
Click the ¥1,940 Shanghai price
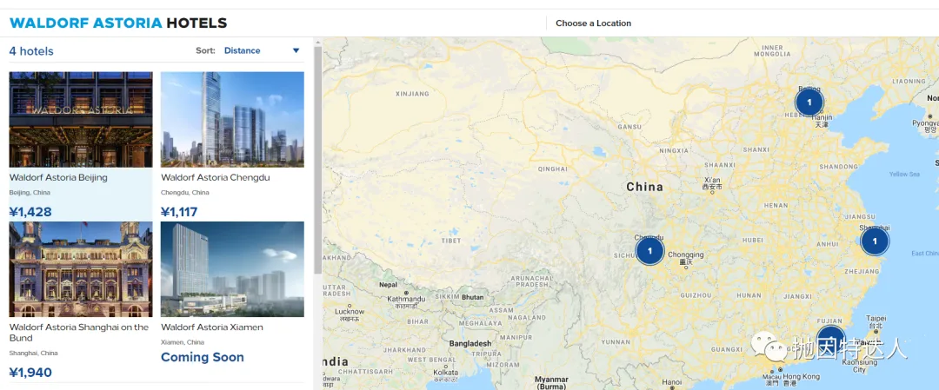click(x=30, y=373)
